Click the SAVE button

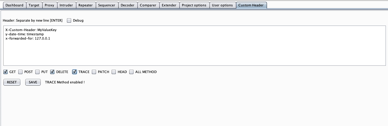(x=33, y=82)
